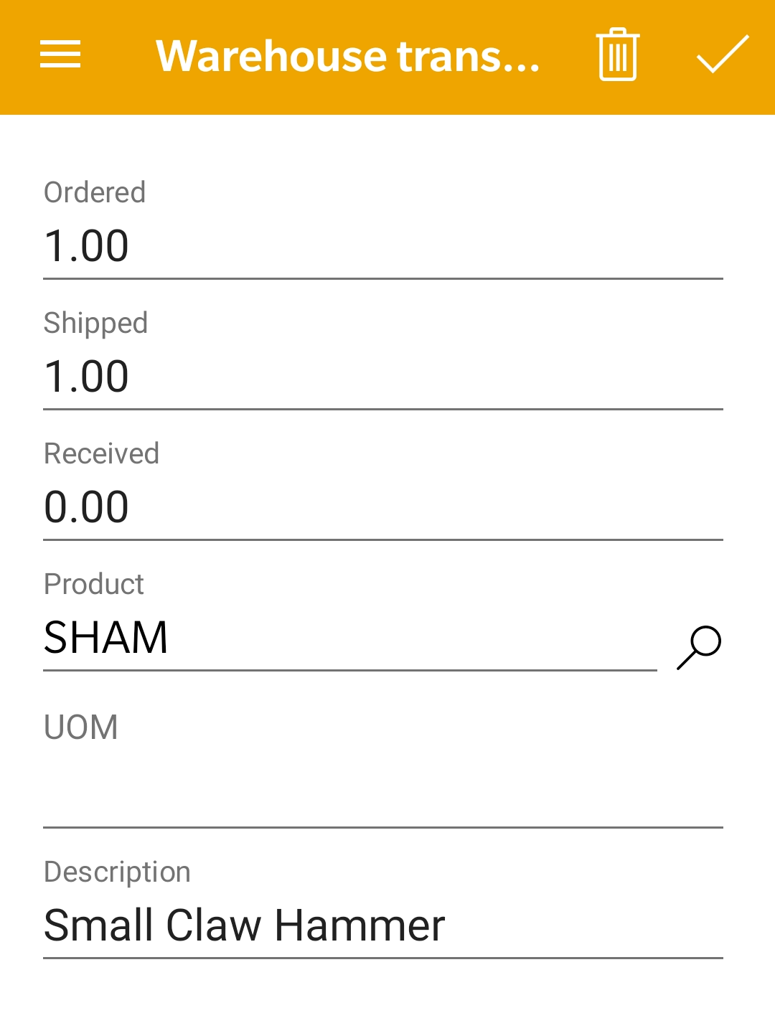Open product lookup with magnifier icon
Viewport: 775px width, 1013px height.
click(x=699, y=648)
